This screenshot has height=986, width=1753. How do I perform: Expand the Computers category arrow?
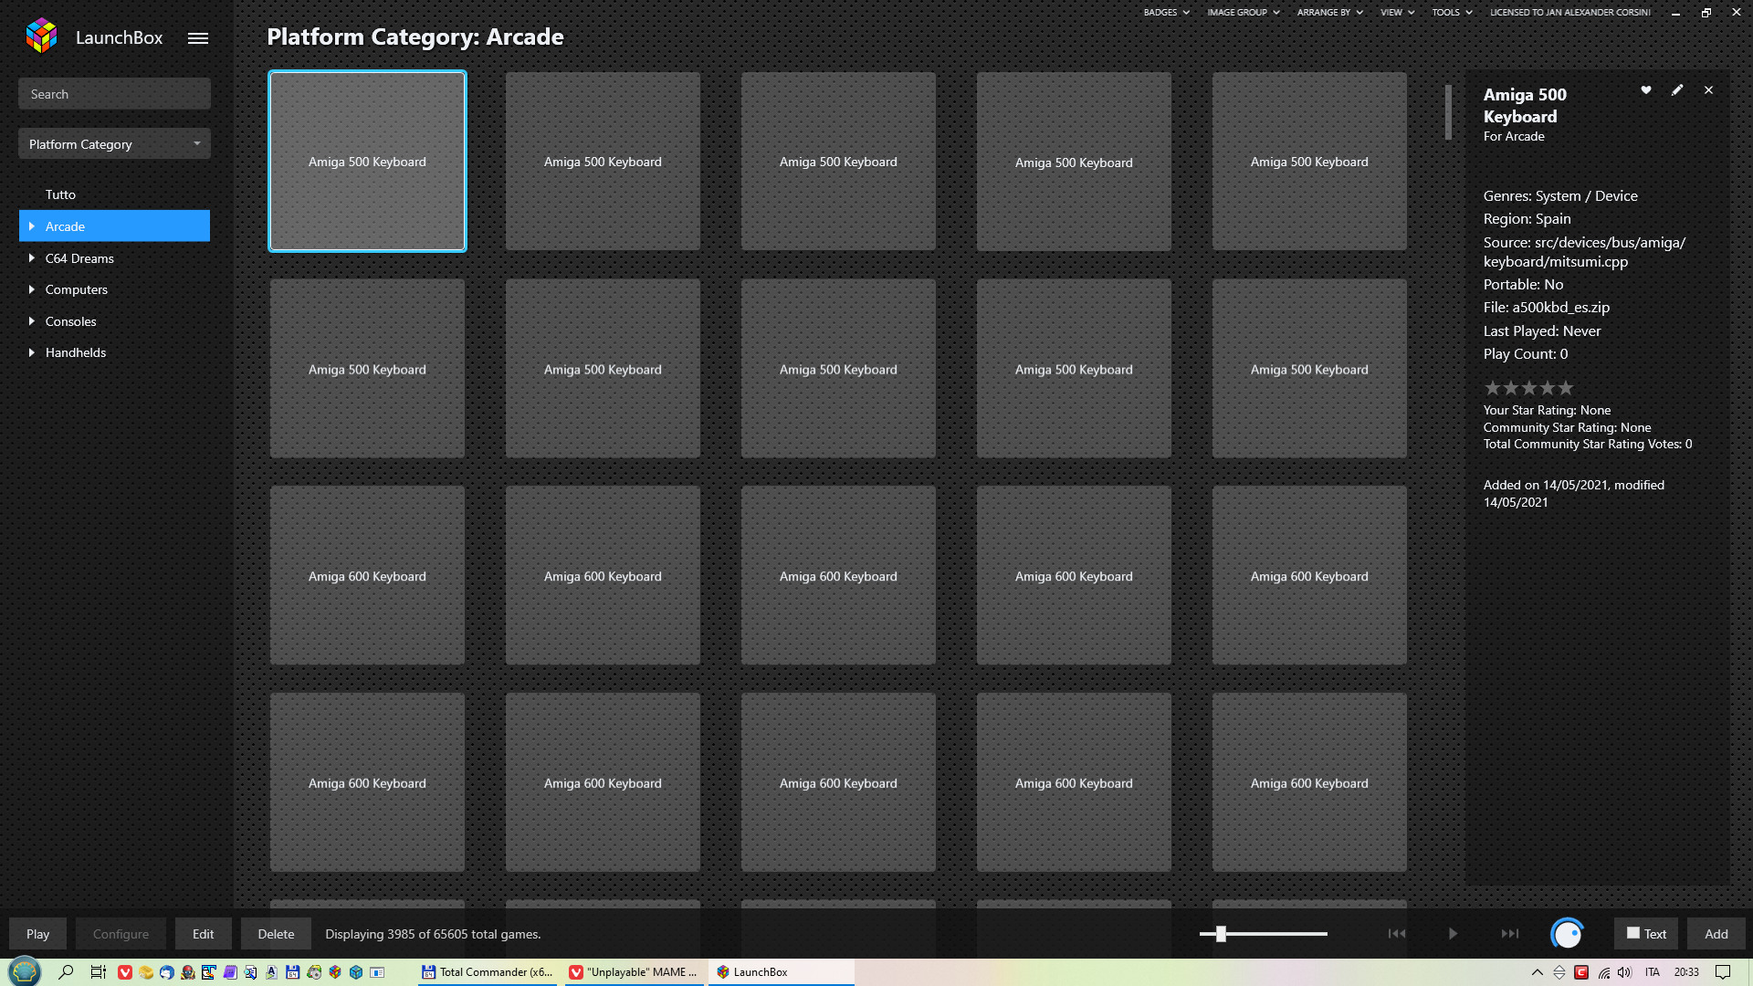click(x=32, y=289)
